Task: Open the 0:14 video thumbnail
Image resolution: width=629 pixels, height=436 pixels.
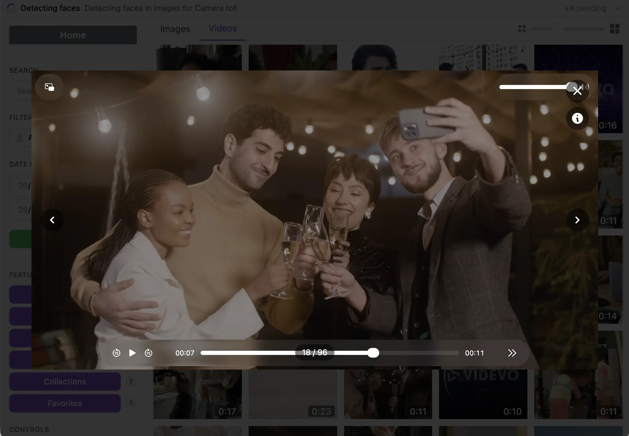Action: pyautogui.click(x=610, y=280)
